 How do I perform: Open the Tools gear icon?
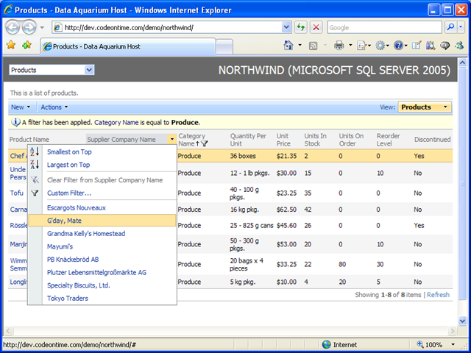[x=380, y=46]
